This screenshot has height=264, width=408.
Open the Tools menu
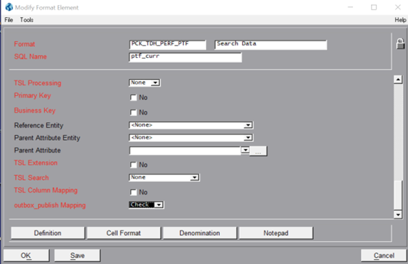pyautogui.click(x=27, y=20)
